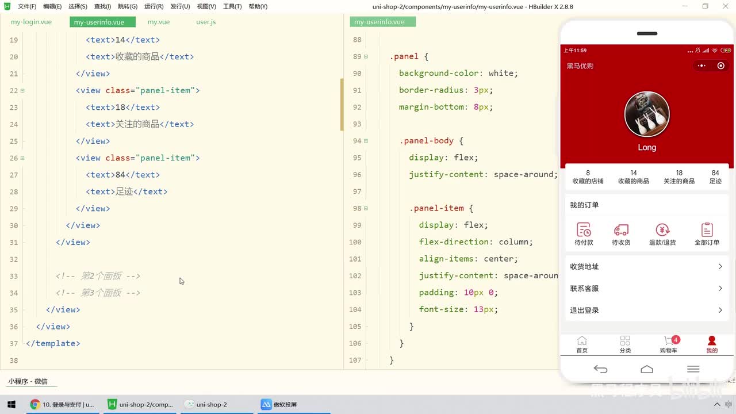Open the 文件(F) menu
The image size is (736, 414).
27,6
